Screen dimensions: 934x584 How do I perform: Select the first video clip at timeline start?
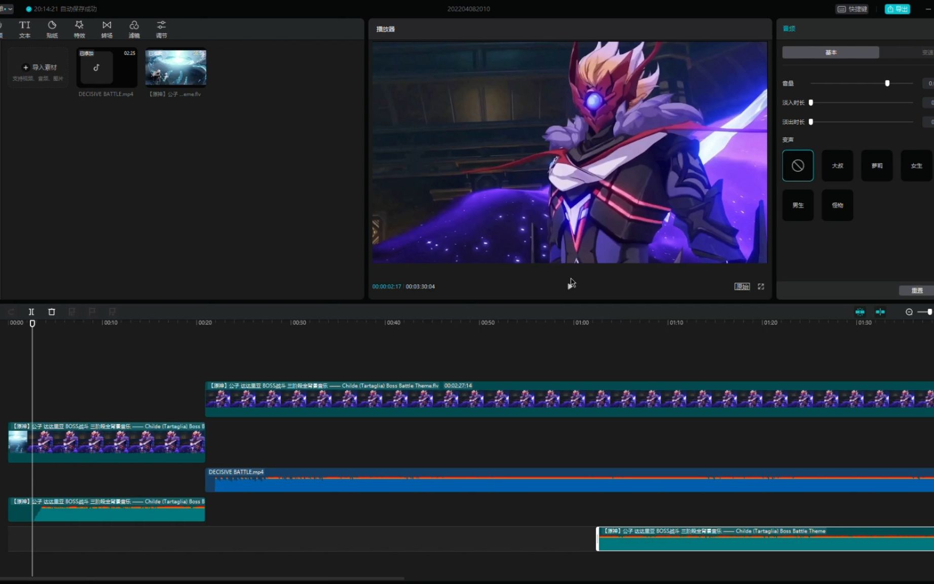(x=106, y=442)
